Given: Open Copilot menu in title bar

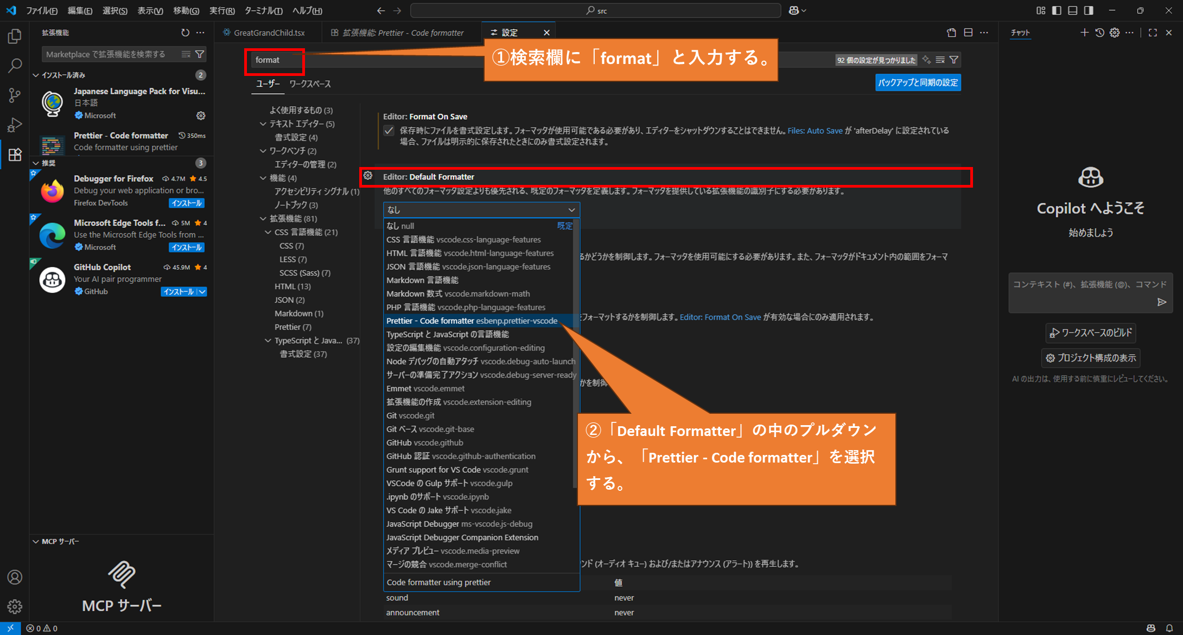Looking at the screenshot, I should click(797, 10).
